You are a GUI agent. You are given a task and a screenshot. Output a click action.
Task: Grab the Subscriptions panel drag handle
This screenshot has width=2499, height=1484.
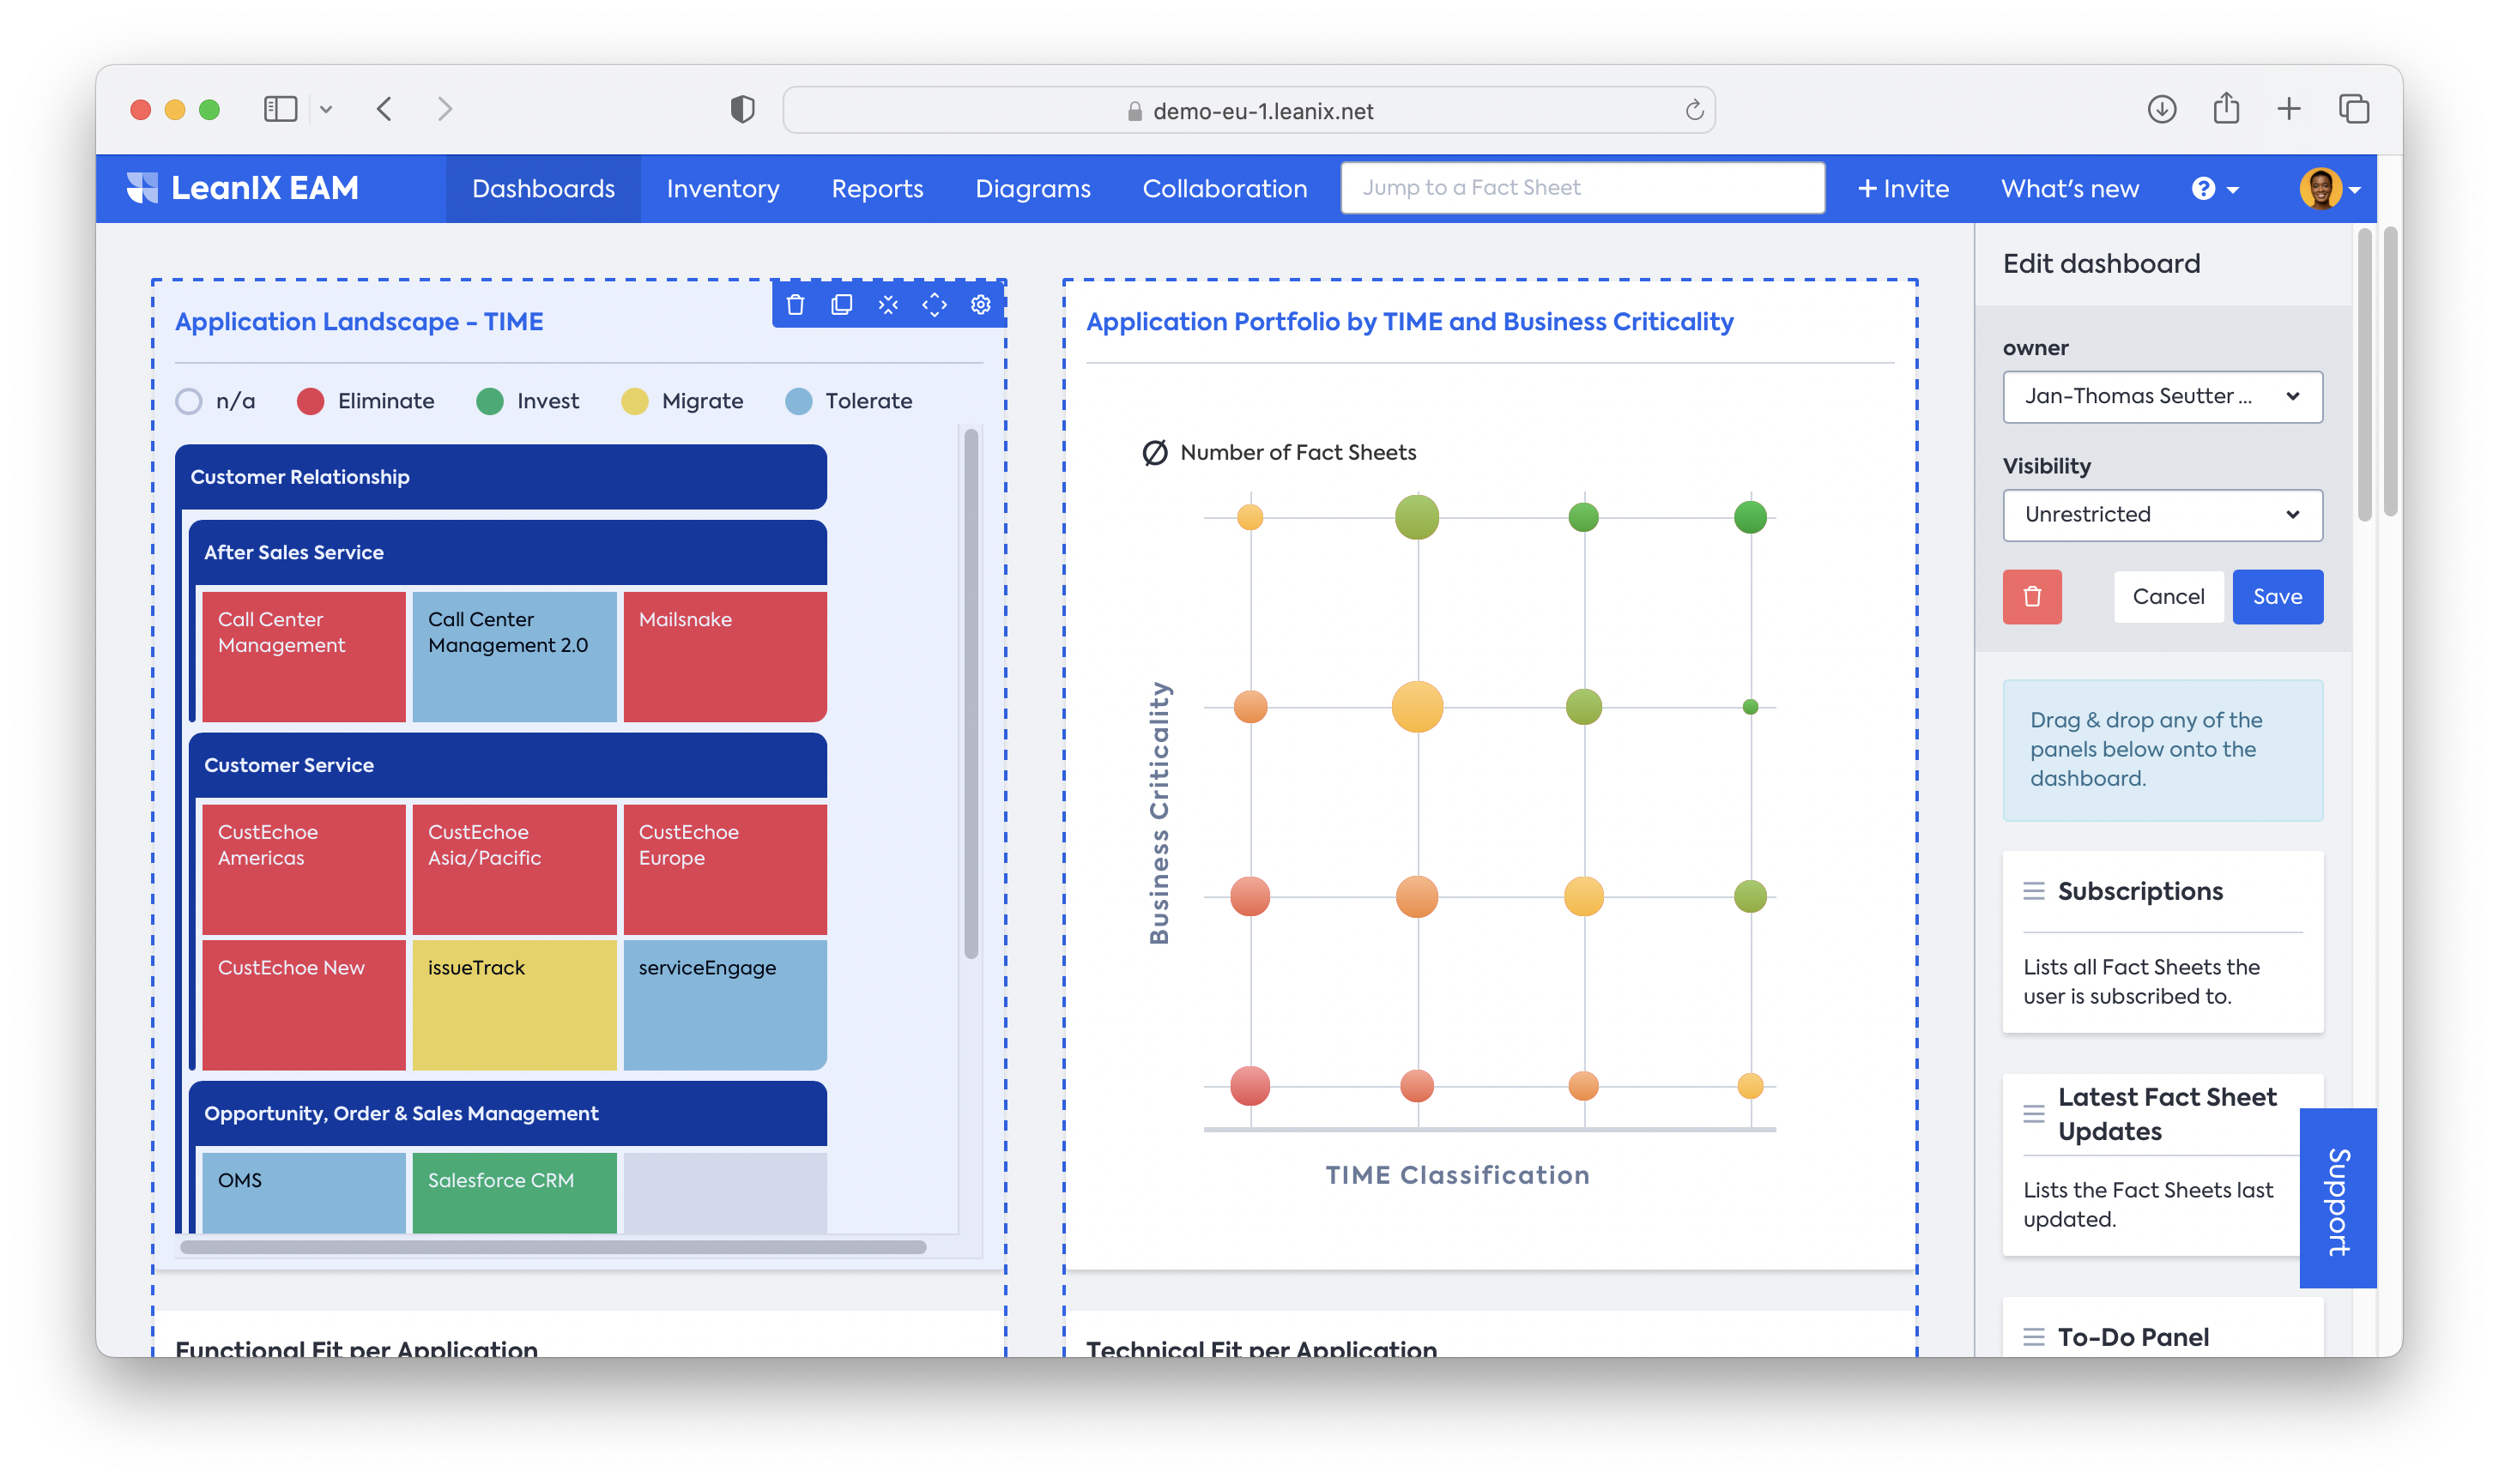click(2033, 891)
